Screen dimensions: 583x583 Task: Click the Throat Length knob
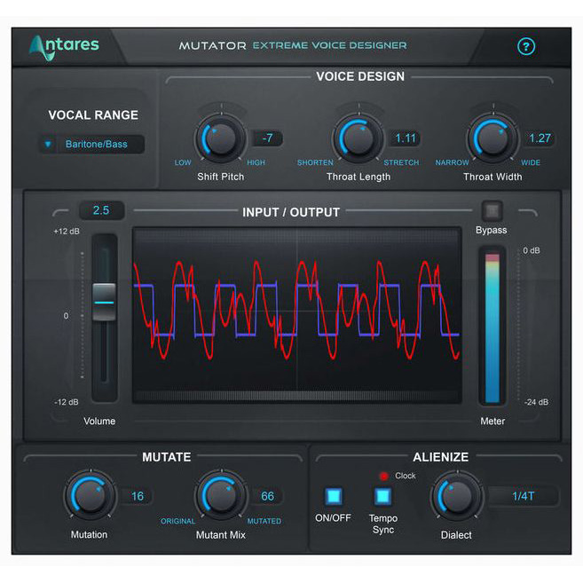pyautogui.click(x=358, y=138)
